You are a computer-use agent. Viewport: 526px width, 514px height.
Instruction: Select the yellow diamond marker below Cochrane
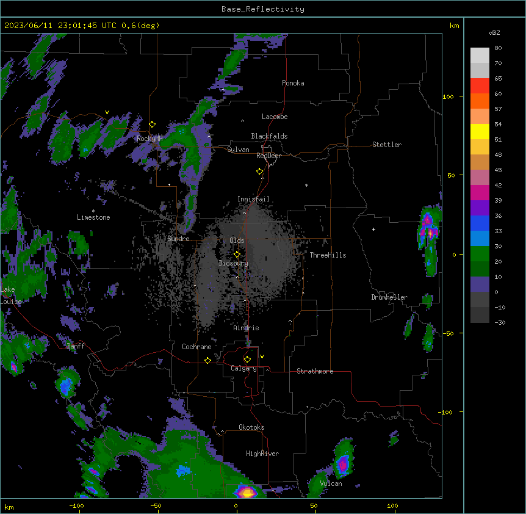point(207,360)
